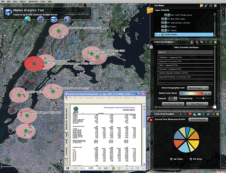Image resolution: width=226 pixels, height=173 pixels.
Task: Open the blue gears settings icon in Market Analytics Tool
Action: click(x=54, y=20)
